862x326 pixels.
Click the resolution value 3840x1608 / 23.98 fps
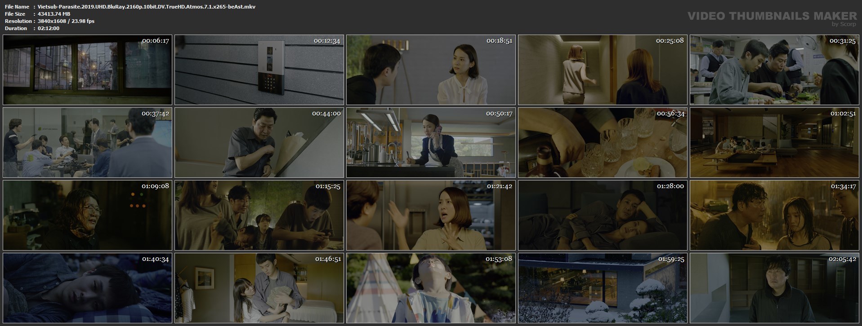tap(66, 21)
